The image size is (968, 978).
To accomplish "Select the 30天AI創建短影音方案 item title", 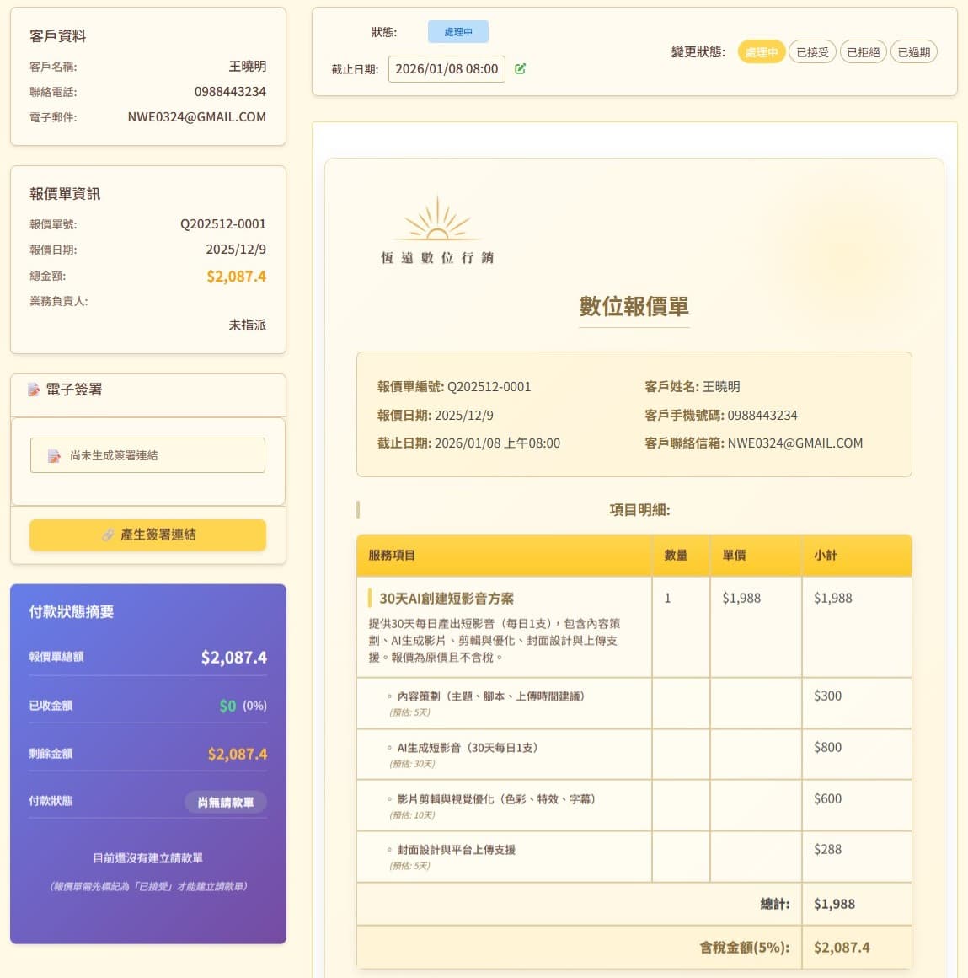I will [446, 599].
